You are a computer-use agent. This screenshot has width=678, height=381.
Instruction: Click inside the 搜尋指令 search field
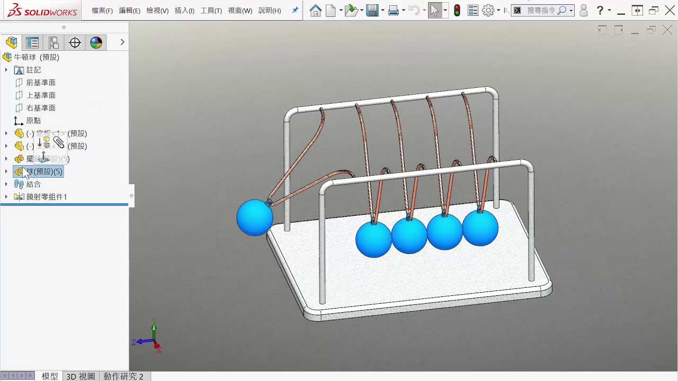(540, 11)
